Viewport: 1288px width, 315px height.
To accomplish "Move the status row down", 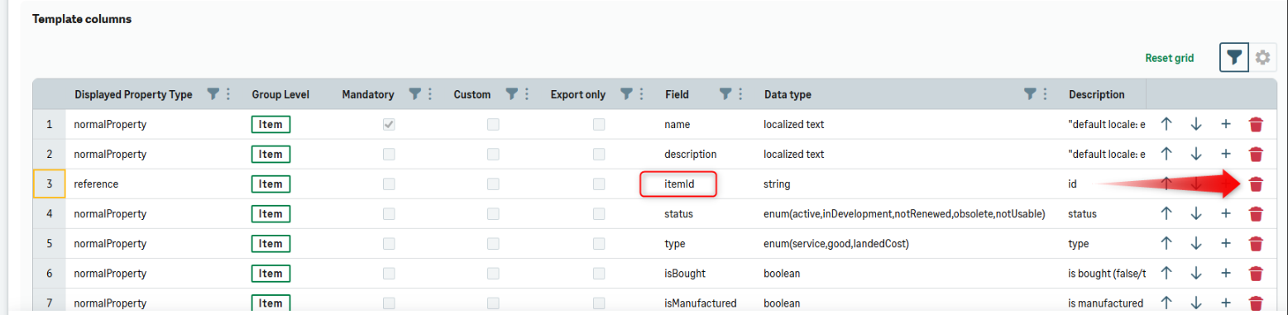I will tap(1196, 213).
